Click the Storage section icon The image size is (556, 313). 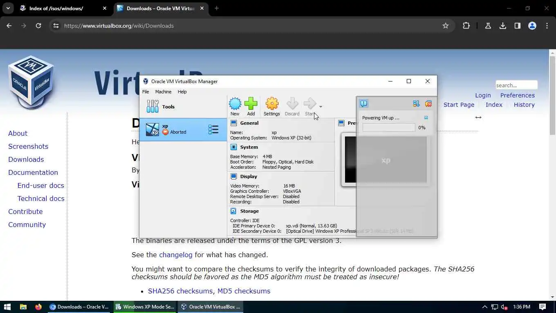(x=233, y=211)
